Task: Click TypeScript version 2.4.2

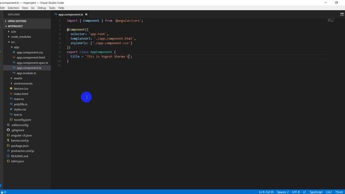Action: pyautogui.click(x=329, y=192)
